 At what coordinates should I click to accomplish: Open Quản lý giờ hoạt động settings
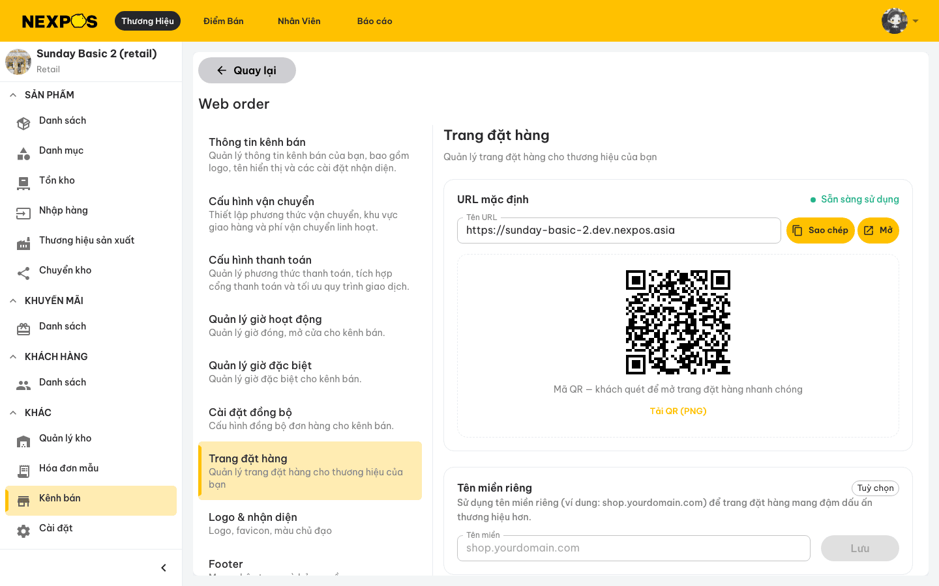(x=310, y=326)
